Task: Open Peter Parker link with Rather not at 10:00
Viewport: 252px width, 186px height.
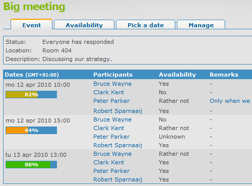Action: point(111,101)
